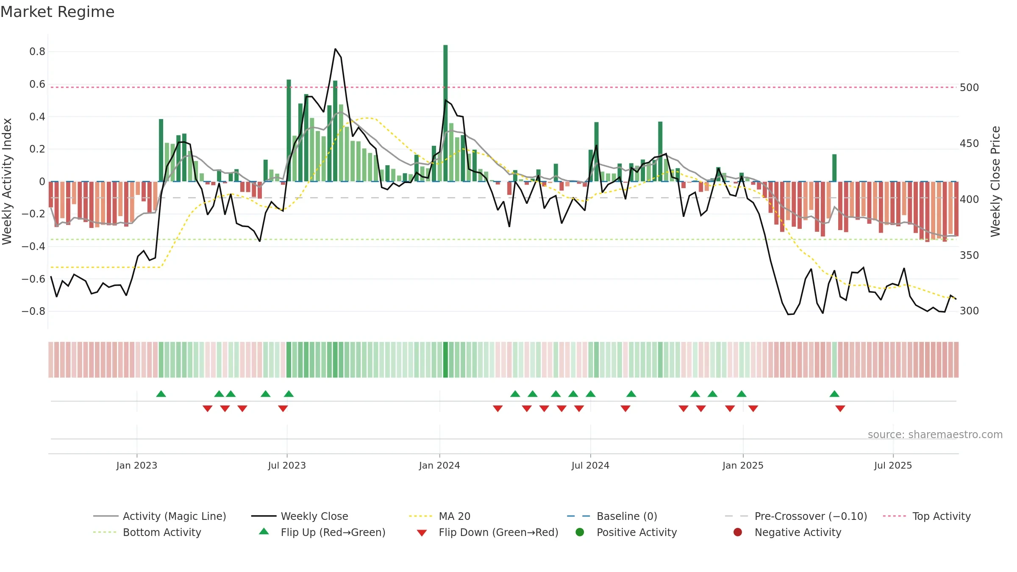Click the Jan 2023 axis label
Viewport: 1017px width, 572px height.
tap(137, 465)
